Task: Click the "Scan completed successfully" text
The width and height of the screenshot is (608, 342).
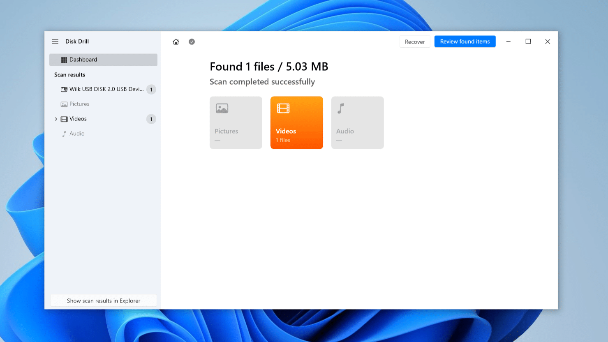Action: click(x=262, y=82)
